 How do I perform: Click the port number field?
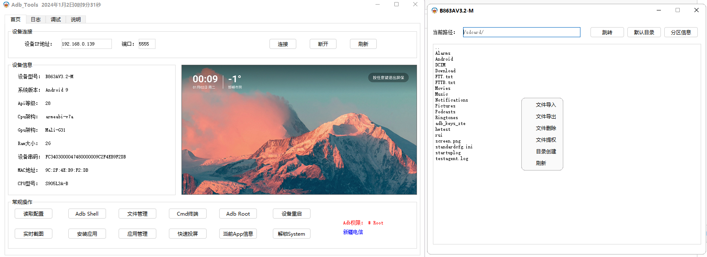pos(147,44)
